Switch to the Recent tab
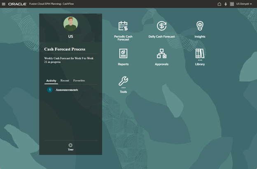 point(65,81)
